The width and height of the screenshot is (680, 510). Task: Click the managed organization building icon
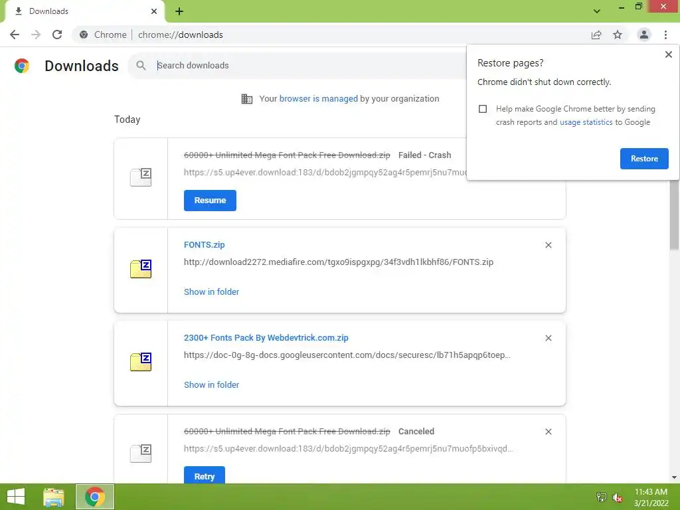tap(247, 99)
